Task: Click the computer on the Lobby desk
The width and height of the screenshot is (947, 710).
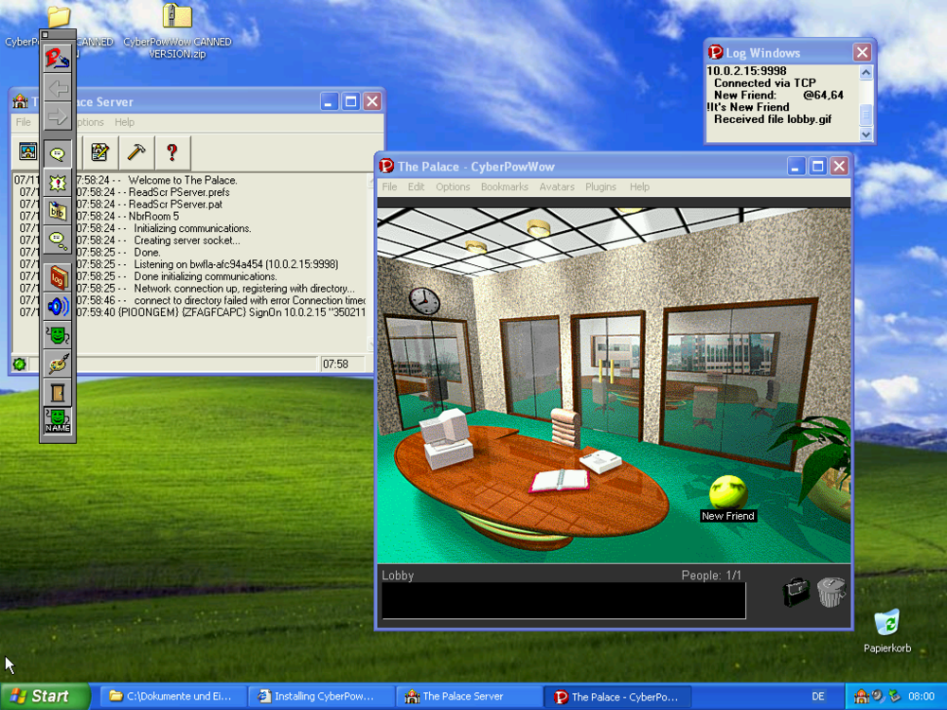Action: 446,438
